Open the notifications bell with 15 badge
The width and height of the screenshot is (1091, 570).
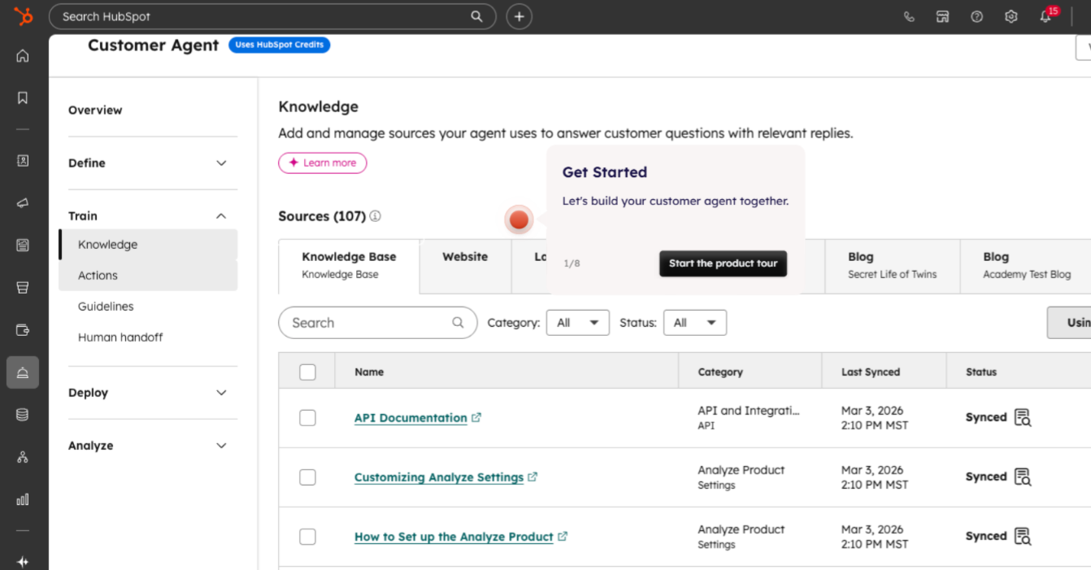pyautogui.click(x=1046, y=16)
